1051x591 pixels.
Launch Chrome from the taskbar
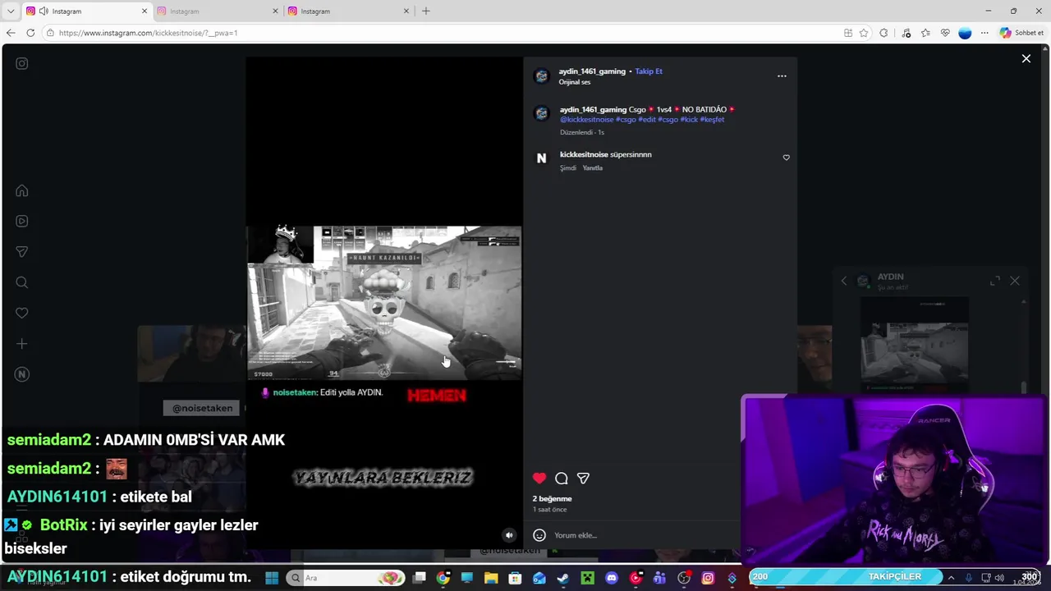[x=443, y=578]
